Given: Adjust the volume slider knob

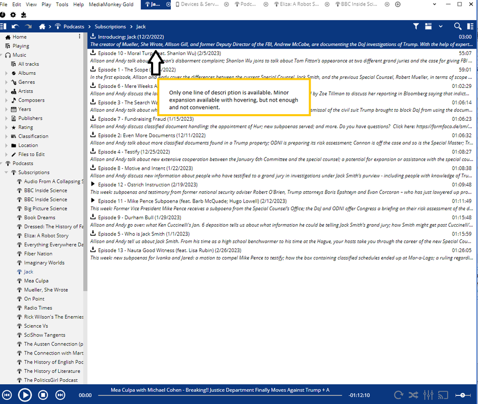Looking at the screenshot, I should click(462, 395).
